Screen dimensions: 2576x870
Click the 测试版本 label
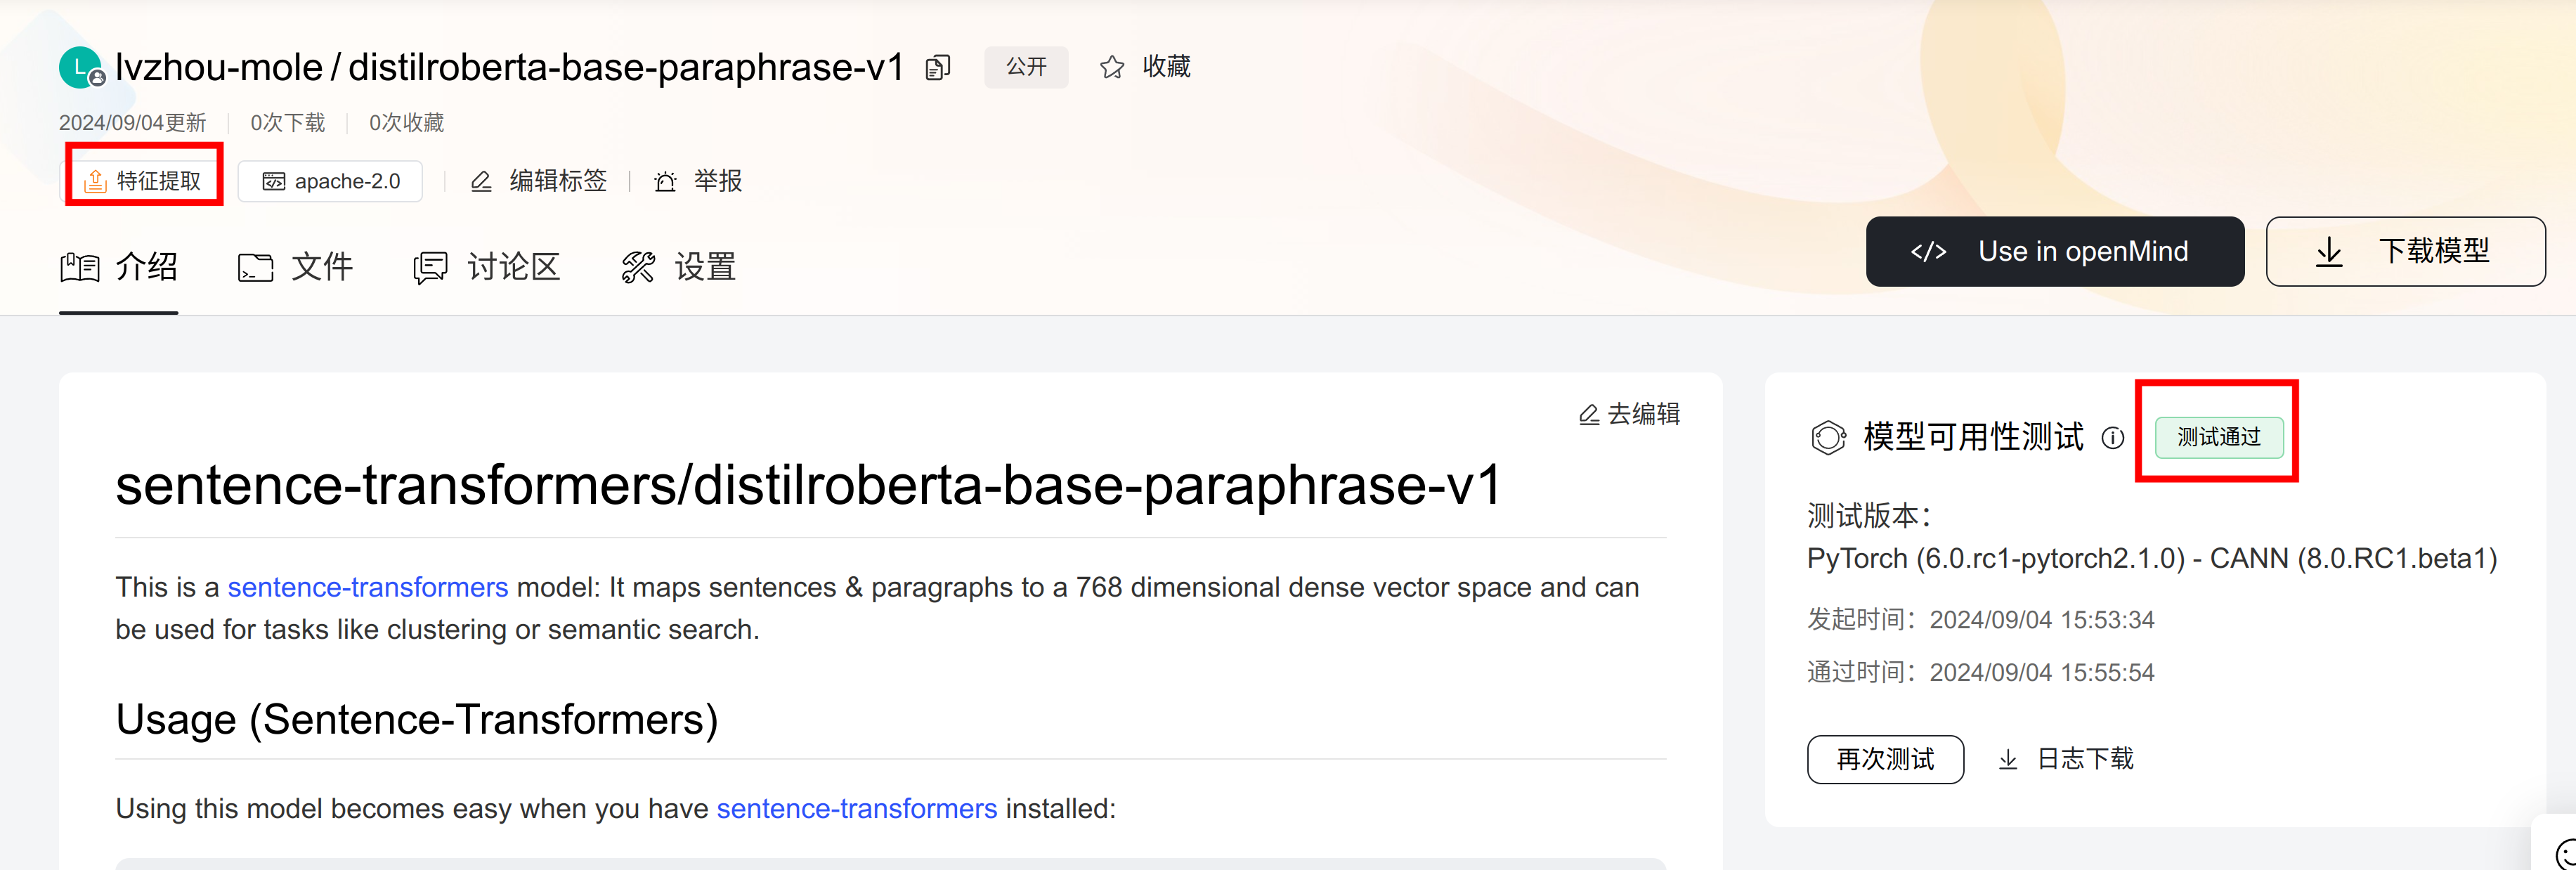pos(1869,516)
